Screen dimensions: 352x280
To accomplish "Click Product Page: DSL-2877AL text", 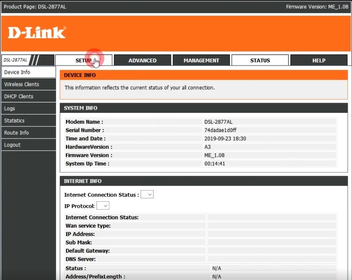I will 35,7.
